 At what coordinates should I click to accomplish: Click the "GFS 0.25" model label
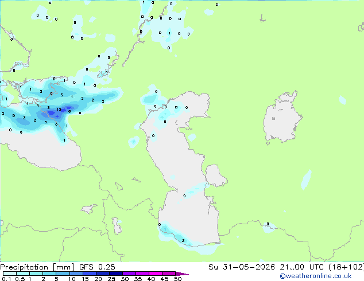click(97, 267)
